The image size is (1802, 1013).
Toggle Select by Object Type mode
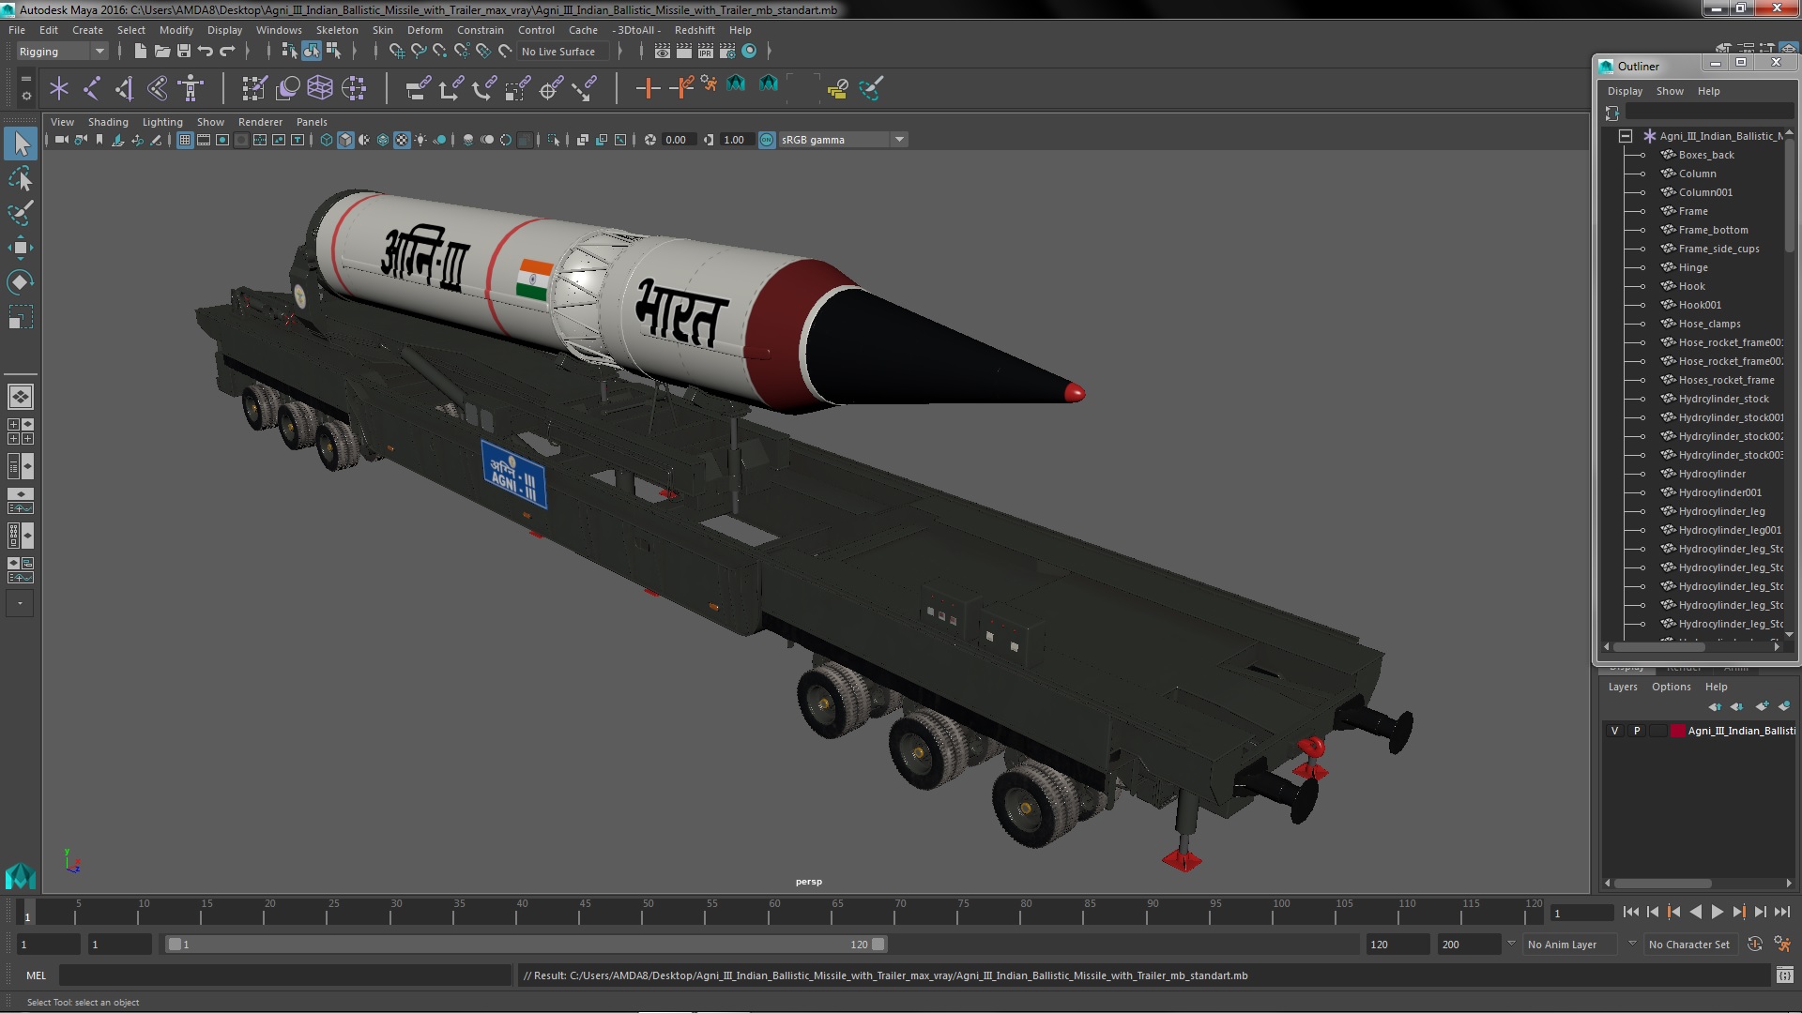pos(311,52)
